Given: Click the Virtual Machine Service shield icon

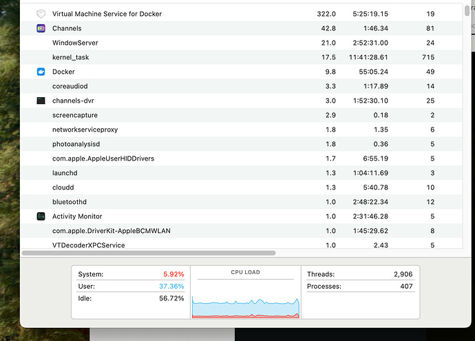Looking at the screenshot, I should coord(41,14).
